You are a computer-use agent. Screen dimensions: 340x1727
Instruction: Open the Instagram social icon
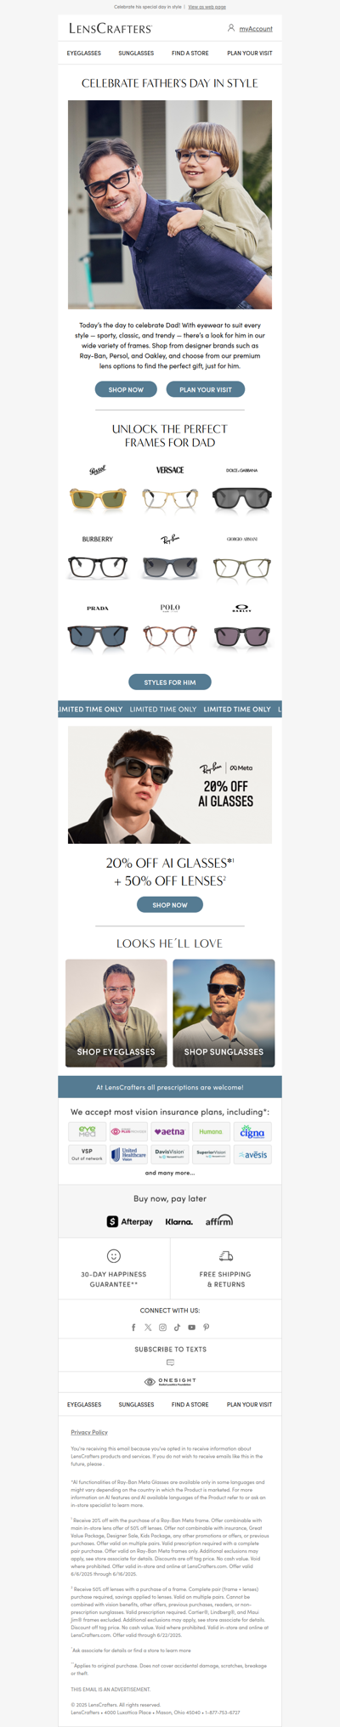click(162, 1327)
